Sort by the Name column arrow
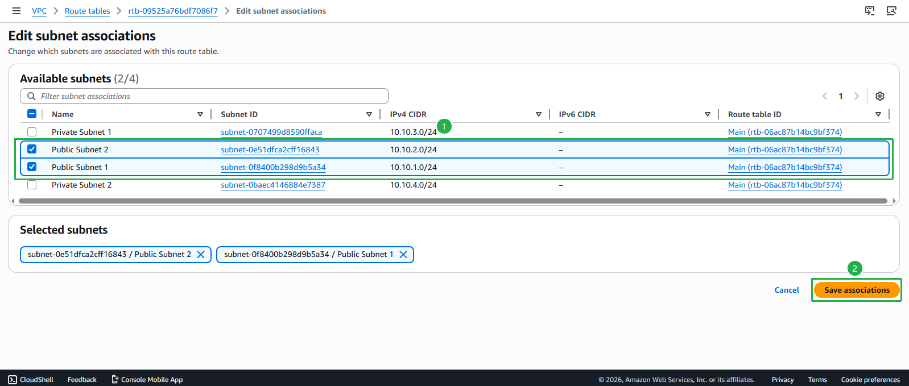 (200, 114)
